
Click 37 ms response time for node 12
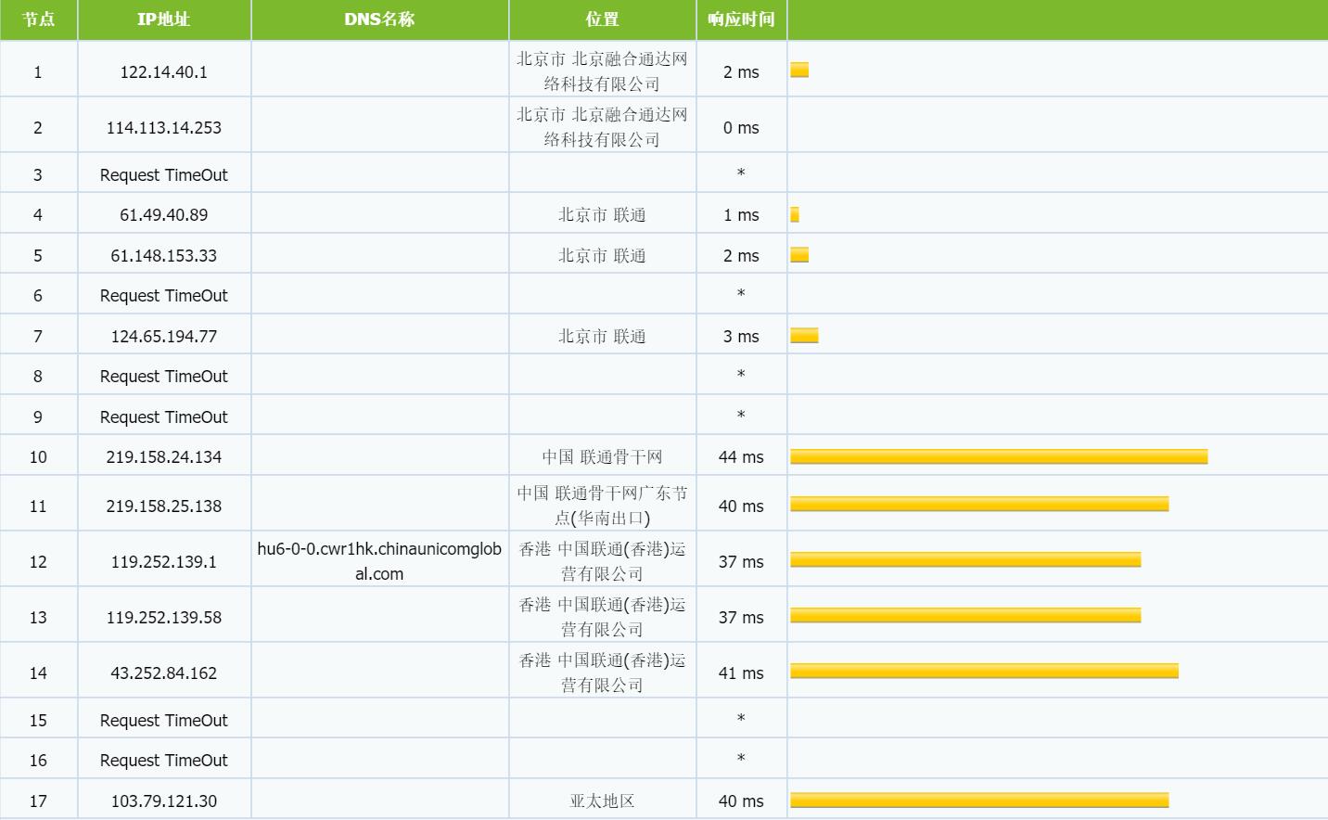tap(741, 562)
